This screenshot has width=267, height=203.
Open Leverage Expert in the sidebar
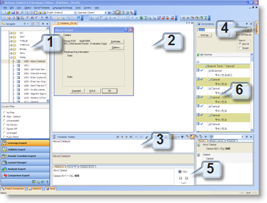pos(25,143)
